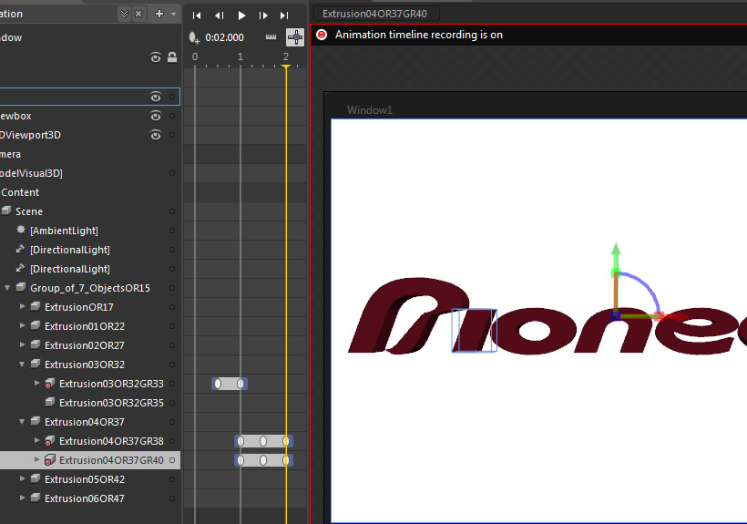Image resolution: width=747 pixels, height=524 pixels.
Task: Select Extrusion05OR42 in object tree
Action: pos(85,479)
